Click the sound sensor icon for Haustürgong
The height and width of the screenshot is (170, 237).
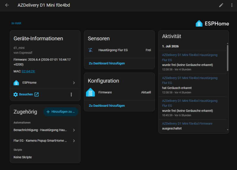pos(90,50)
